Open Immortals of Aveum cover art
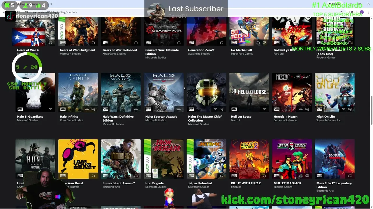Screen dimensions: 373x209 (121, 159)
